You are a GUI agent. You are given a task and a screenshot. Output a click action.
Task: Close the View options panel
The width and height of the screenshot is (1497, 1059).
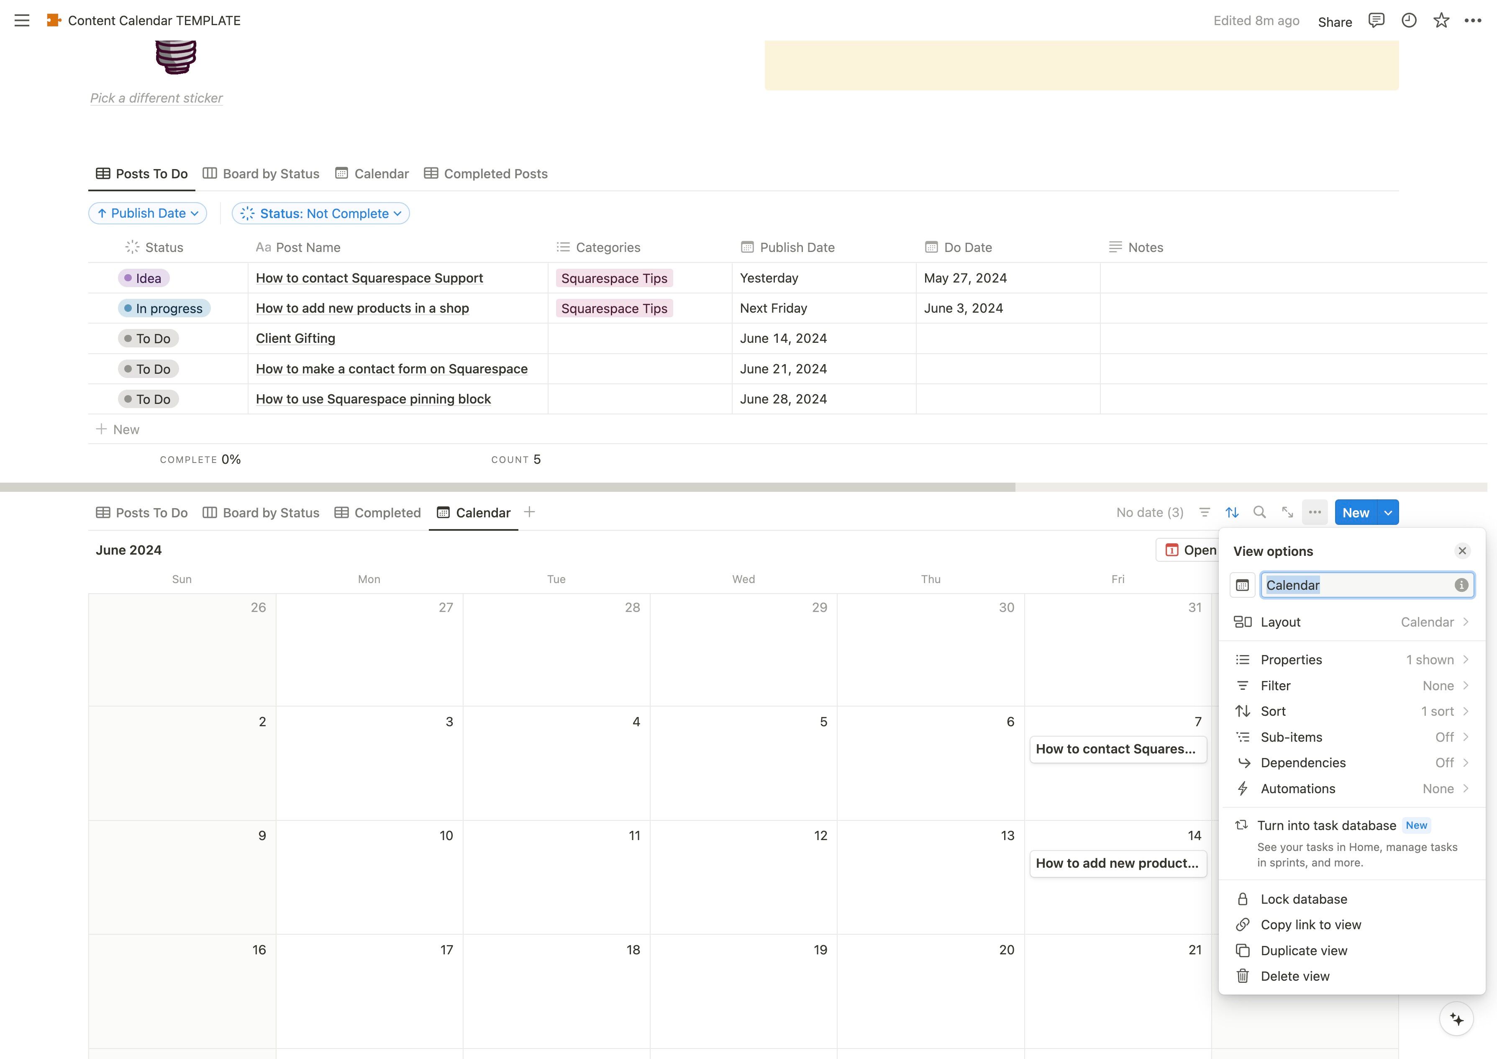click(x=1462, y=551)
